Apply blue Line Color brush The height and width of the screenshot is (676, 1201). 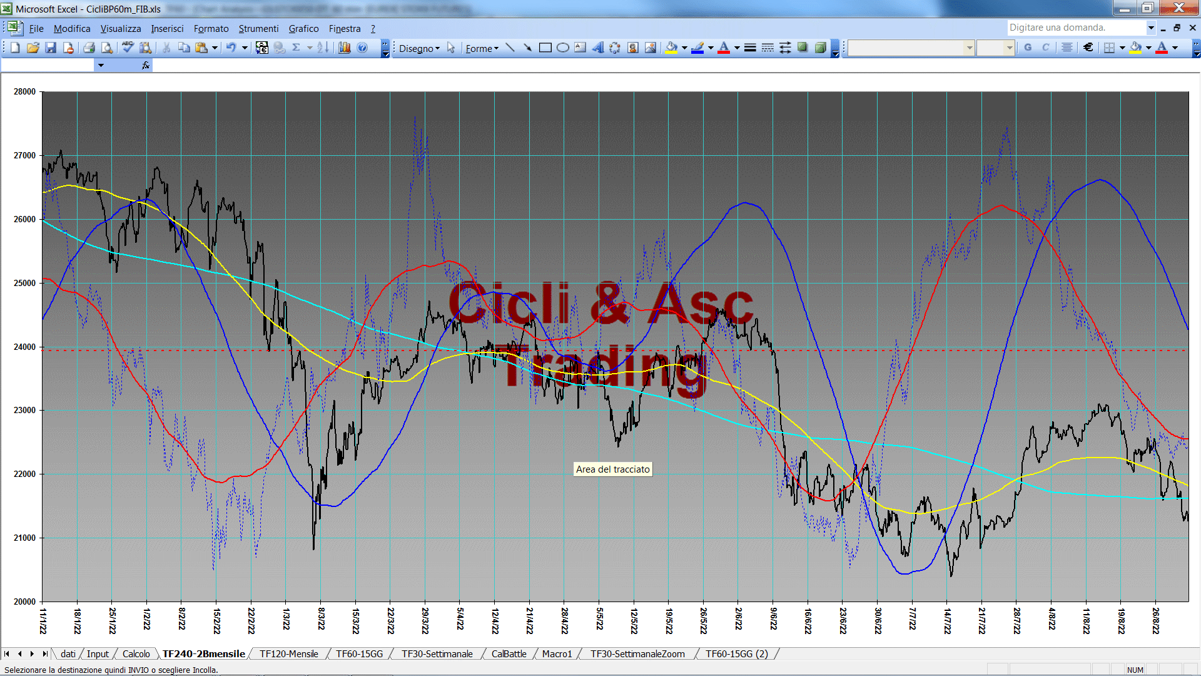coord(697,48)
